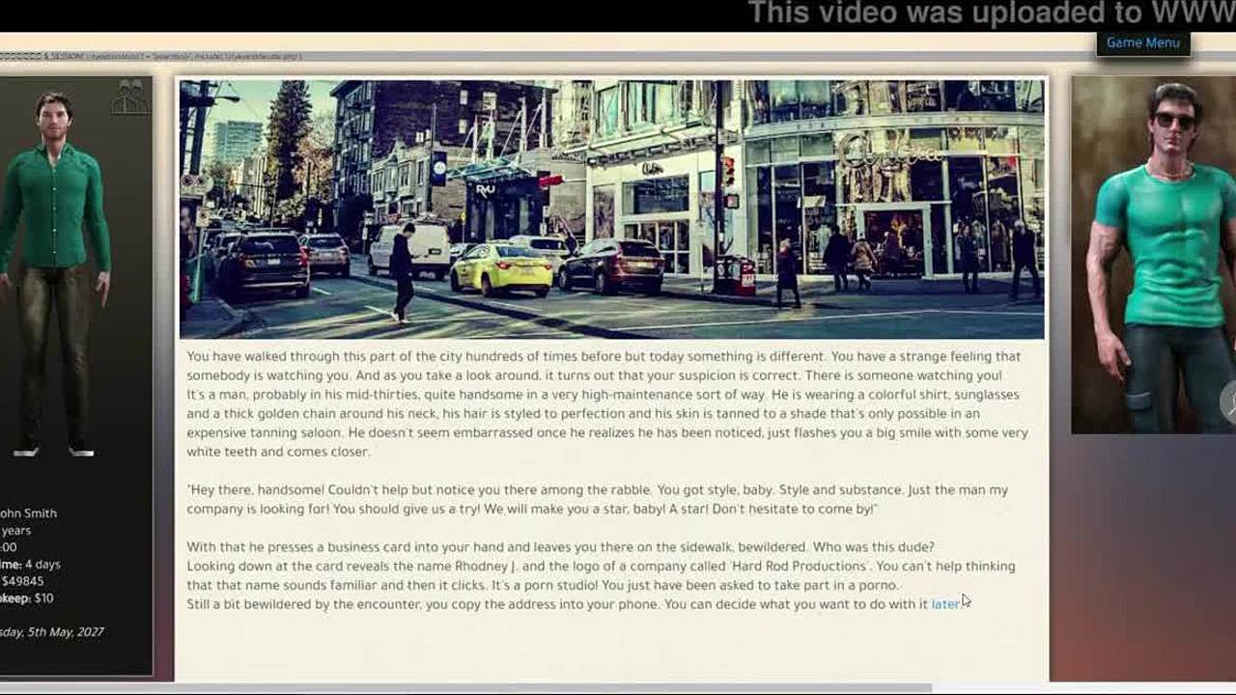Select the sunglasses man portrait
Viewport: 1236px width, 695px height.
click(1154, 256)
